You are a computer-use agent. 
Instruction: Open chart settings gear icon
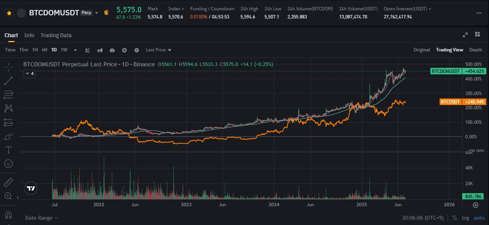tap(137, 50)
